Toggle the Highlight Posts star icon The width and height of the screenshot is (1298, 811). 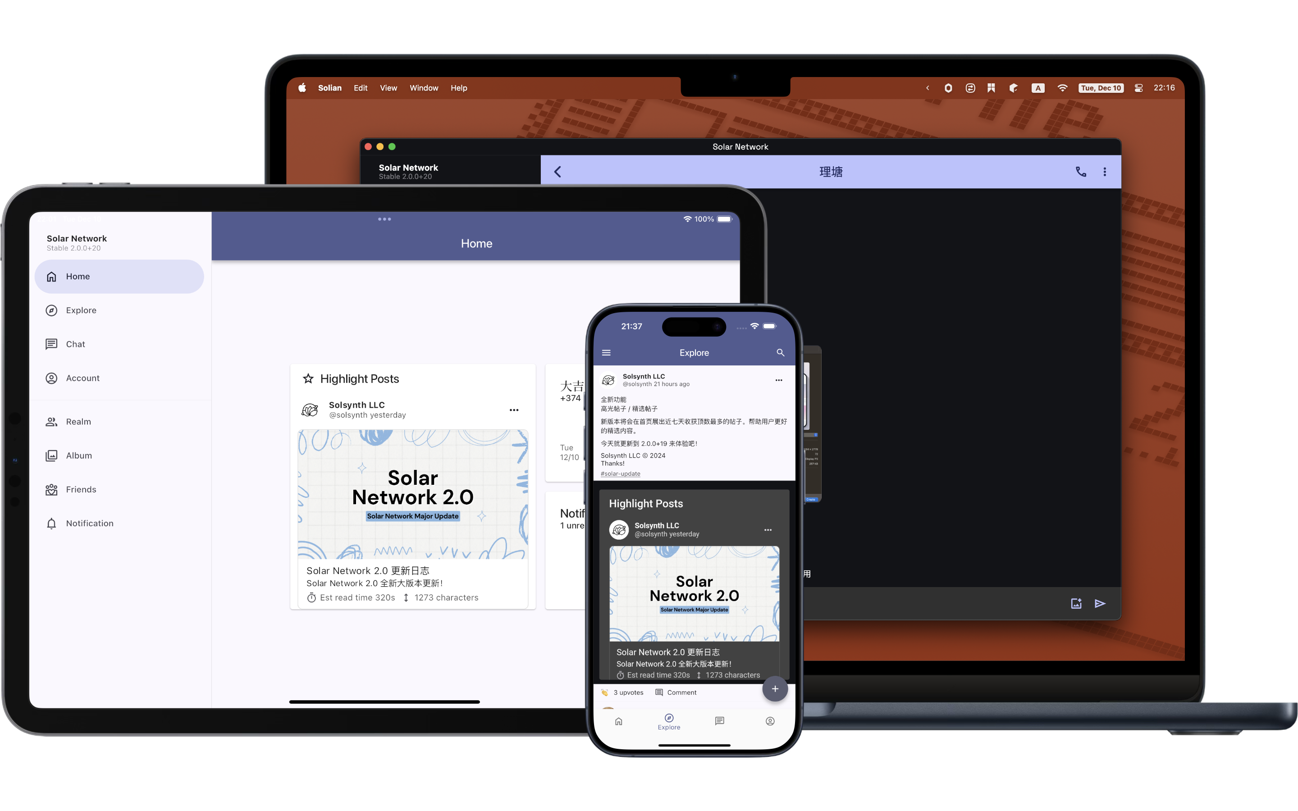pos(307,378)
